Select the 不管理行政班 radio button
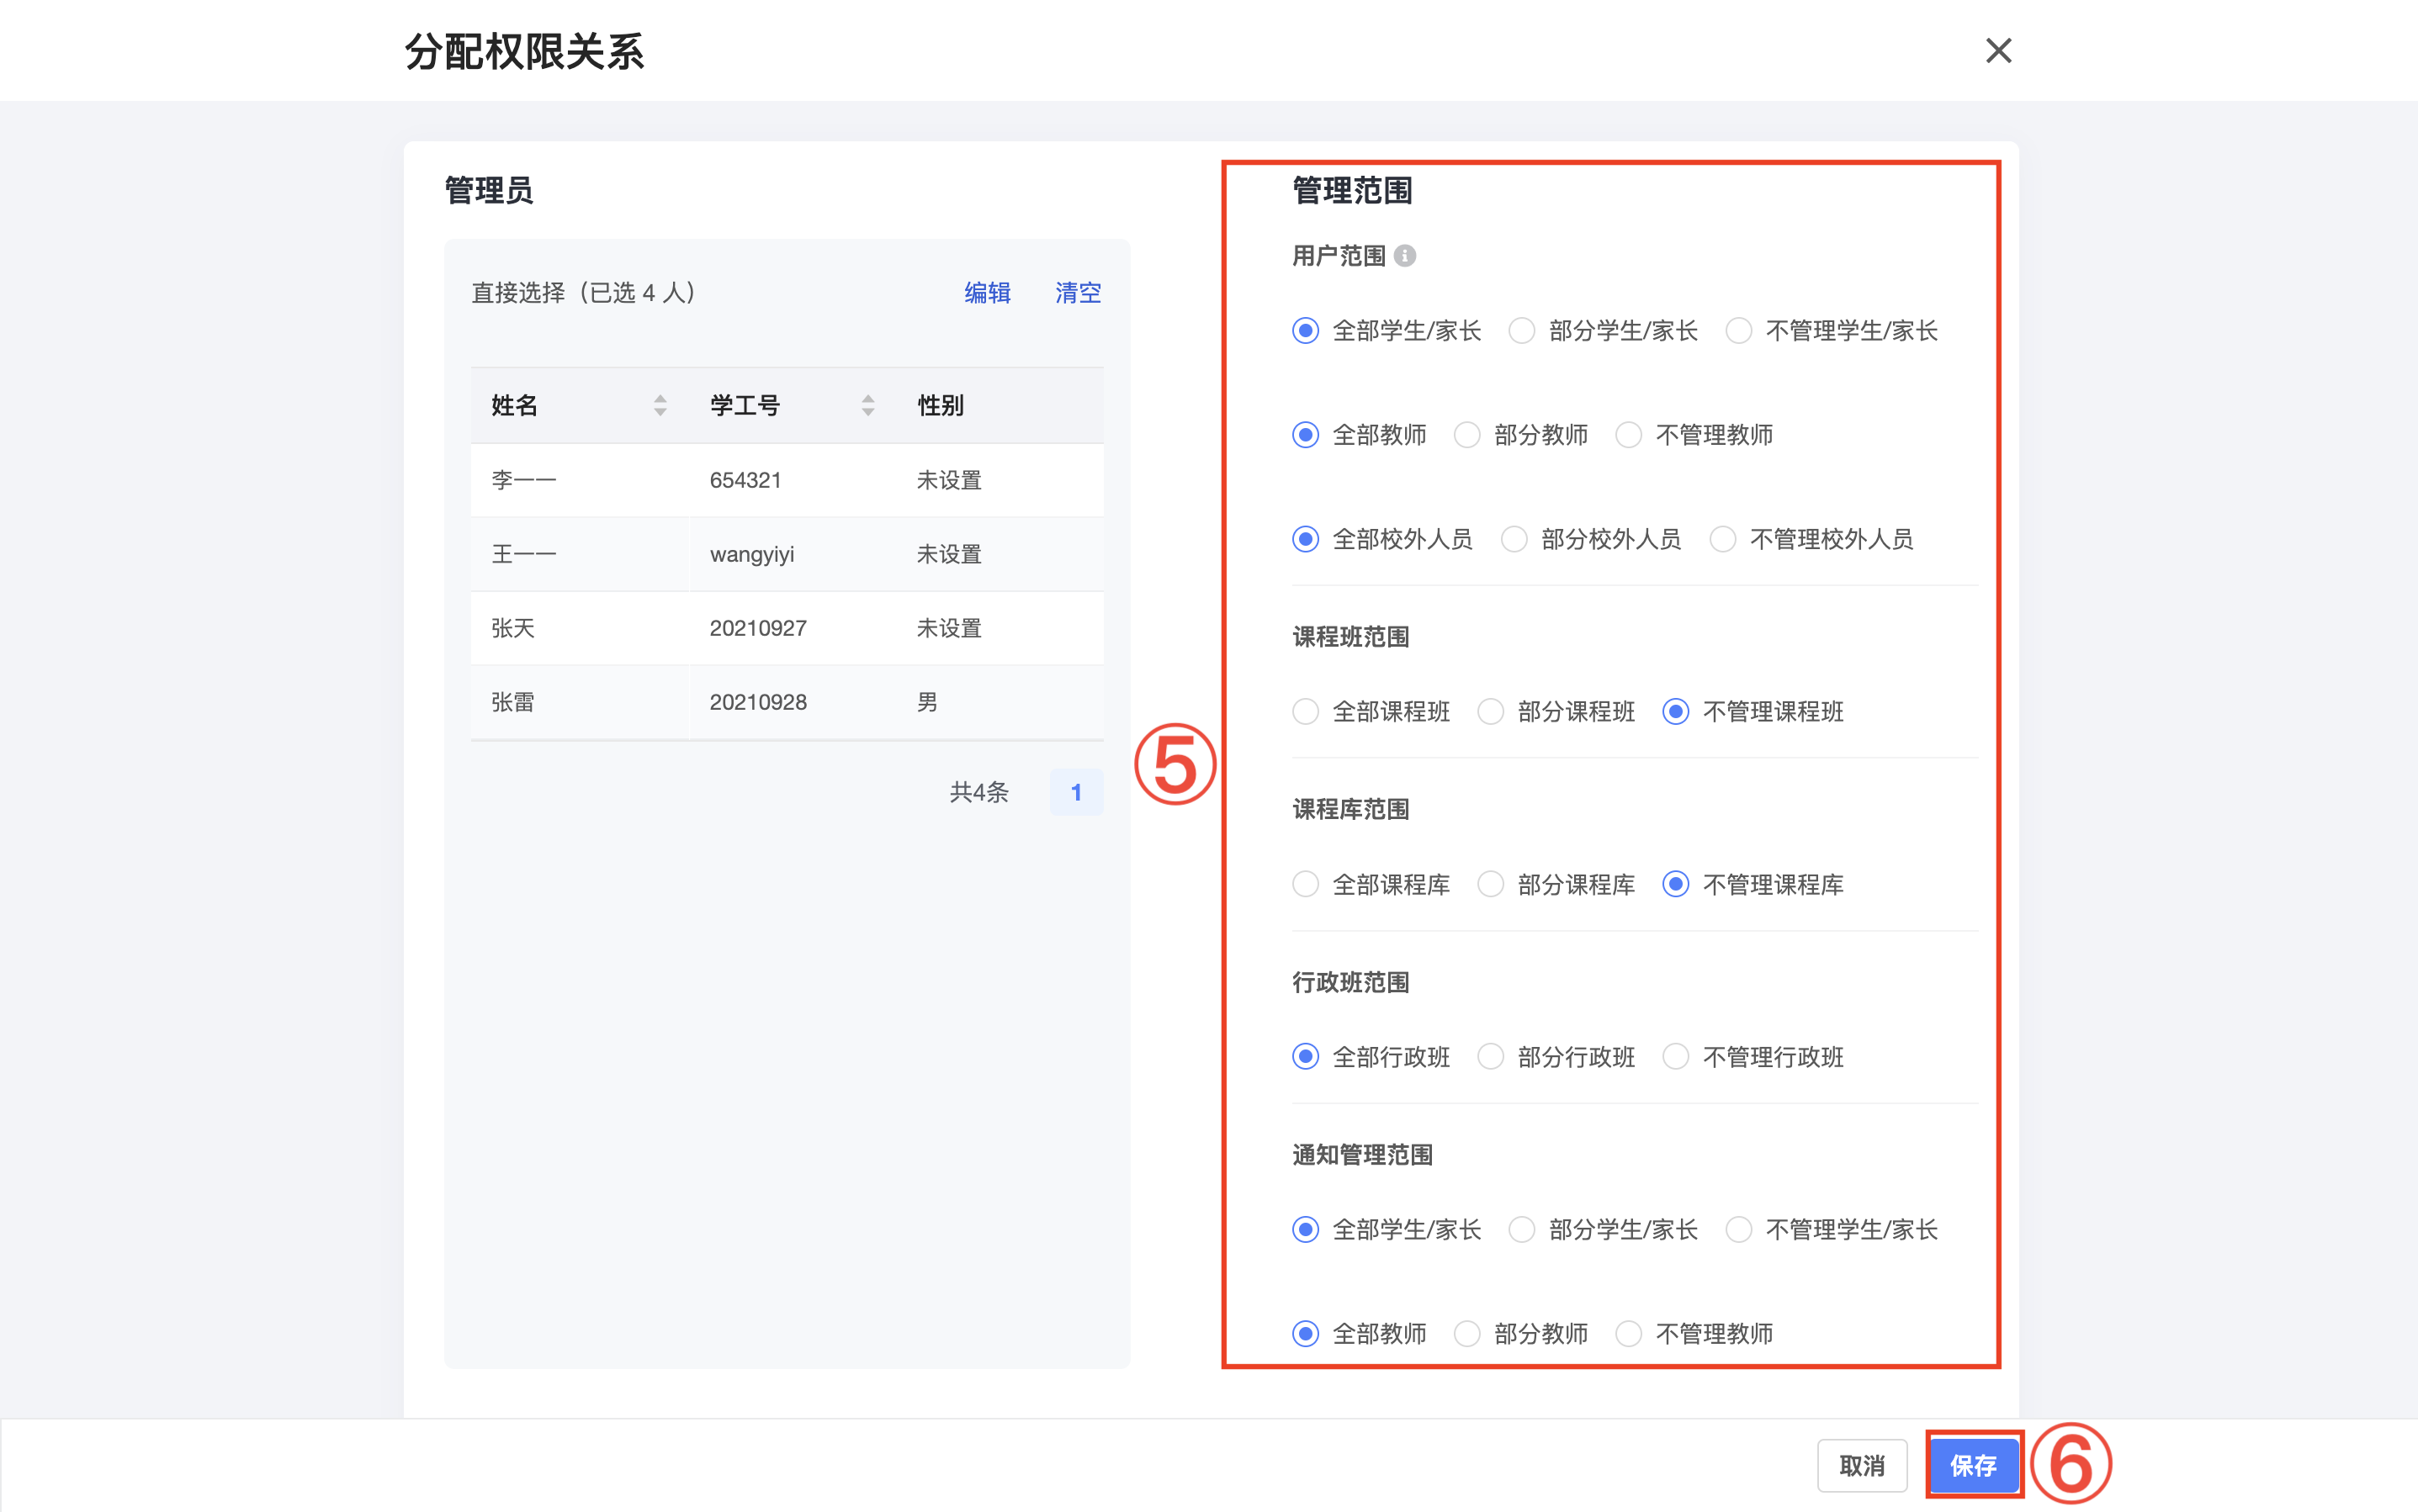 tap(1676, 1057)
